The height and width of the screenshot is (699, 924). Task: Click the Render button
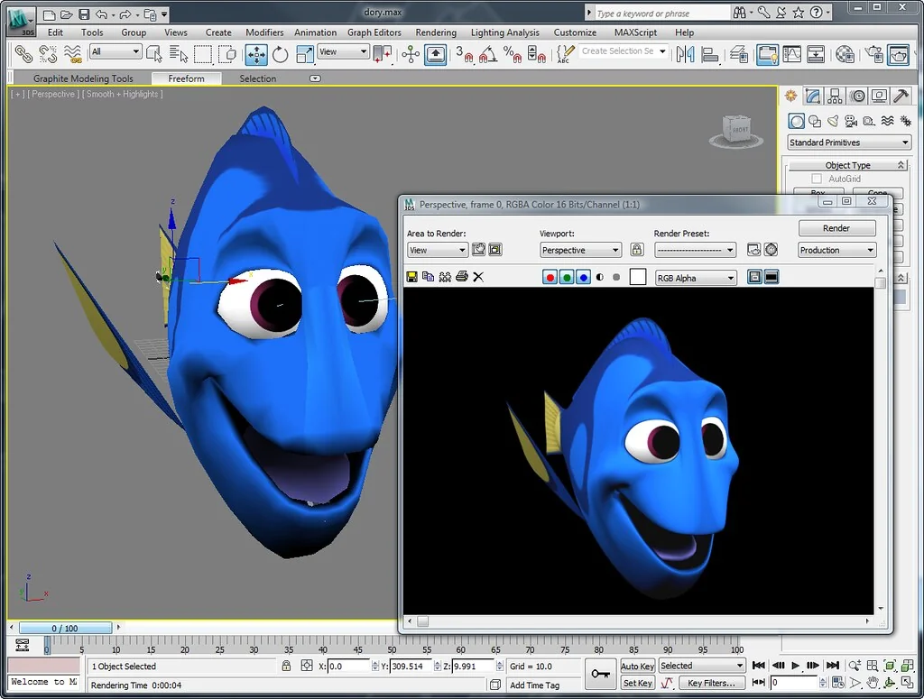pyautogui.click(x=836, y=228)
